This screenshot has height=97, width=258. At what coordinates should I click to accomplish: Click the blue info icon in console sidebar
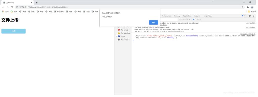click(119, 36)
